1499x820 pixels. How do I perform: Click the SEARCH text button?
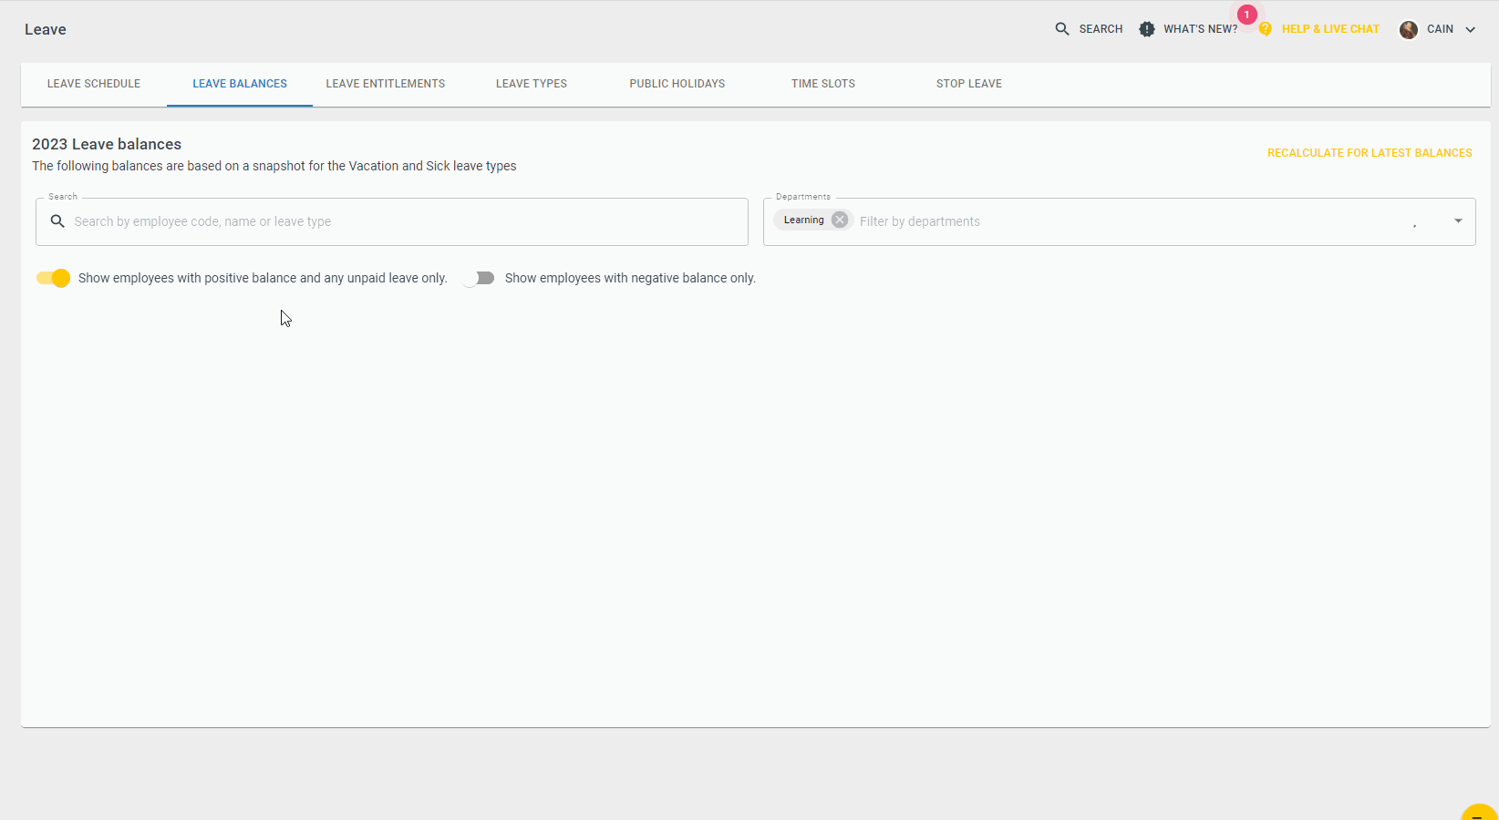[1101, 29]
